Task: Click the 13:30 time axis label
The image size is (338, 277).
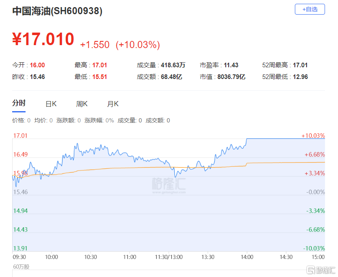Action: [208, 257]
